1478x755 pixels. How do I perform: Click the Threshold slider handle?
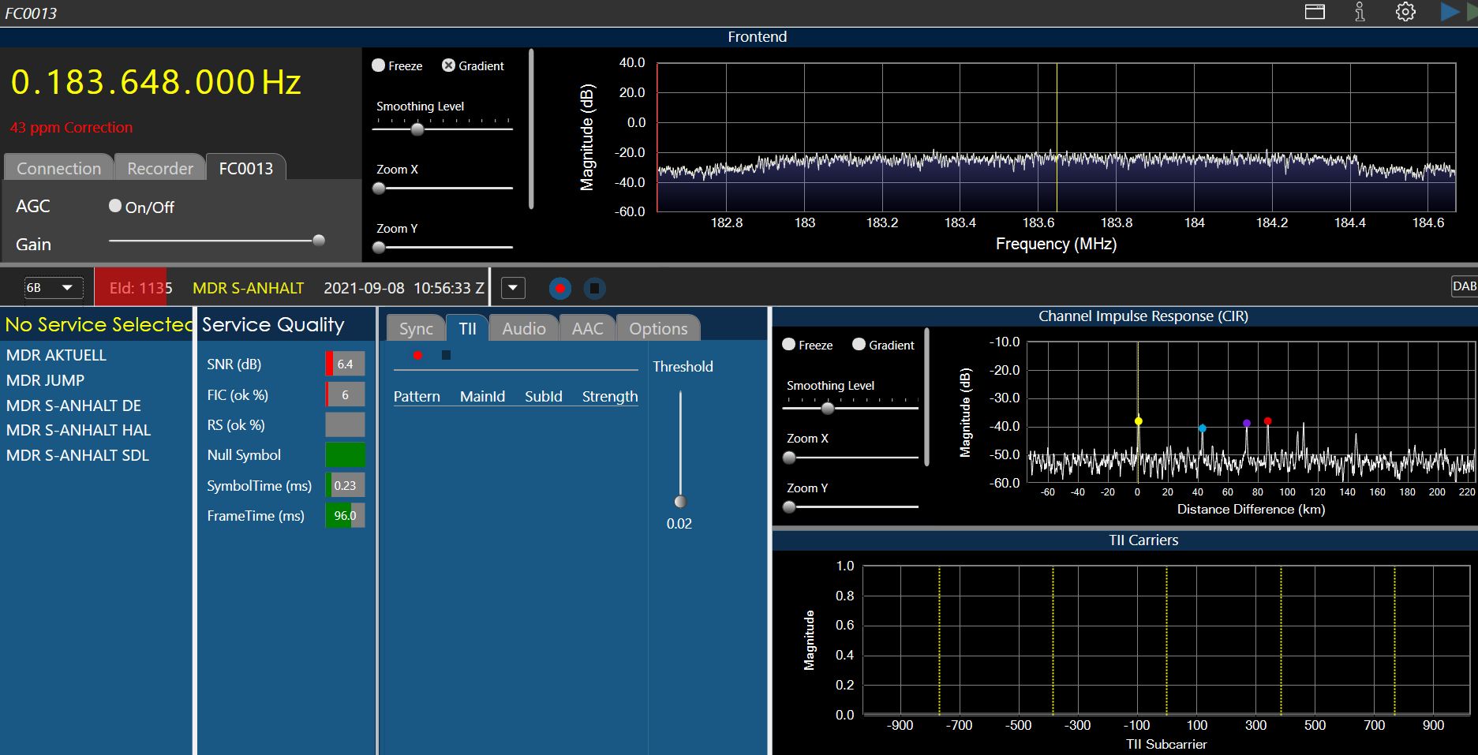click(680, 502)
